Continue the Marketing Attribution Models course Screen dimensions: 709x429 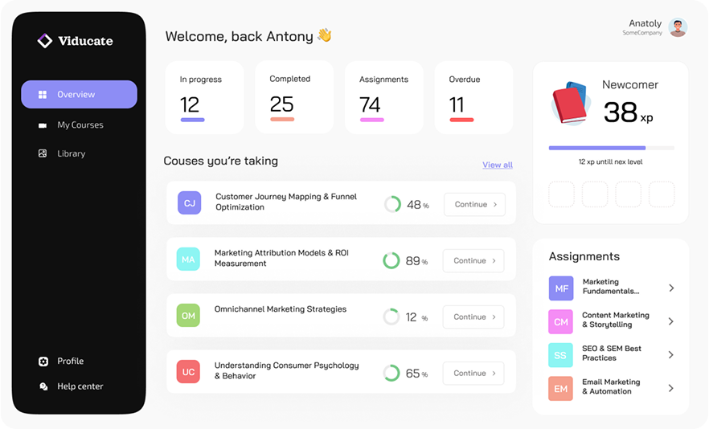click(473, 260)
